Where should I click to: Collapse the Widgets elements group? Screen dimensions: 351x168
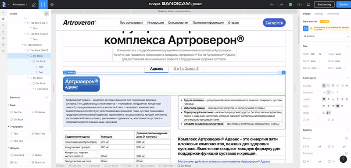9,148
